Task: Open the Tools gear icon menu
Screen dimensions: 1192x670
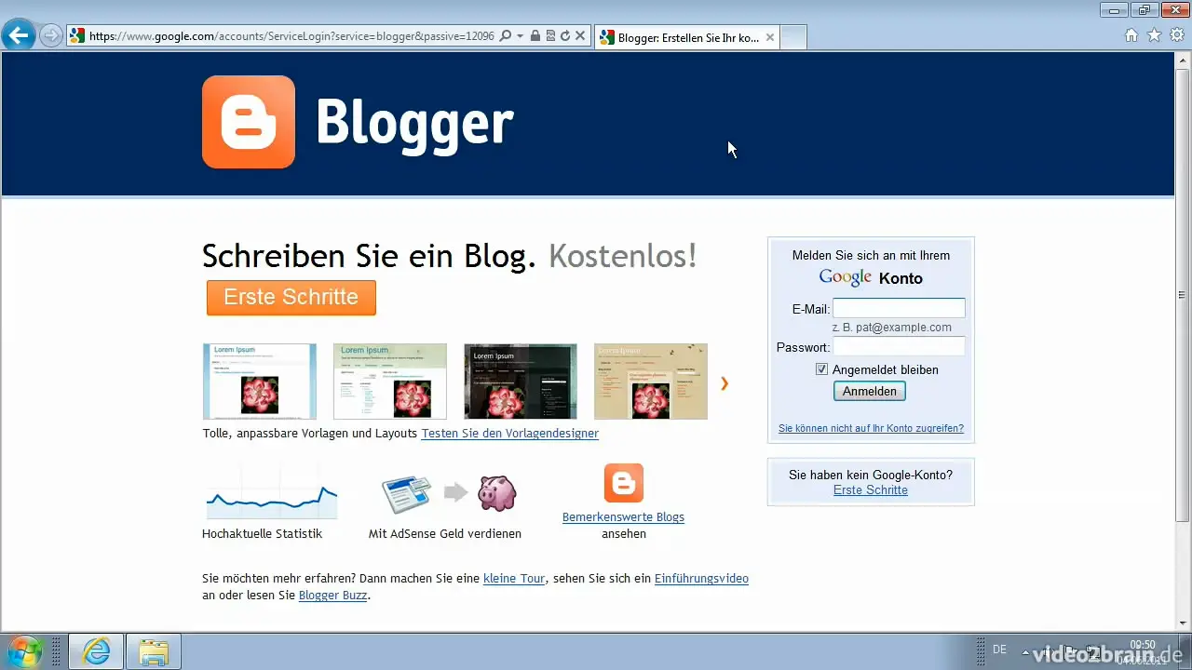Action: (x=1177, y=36)
